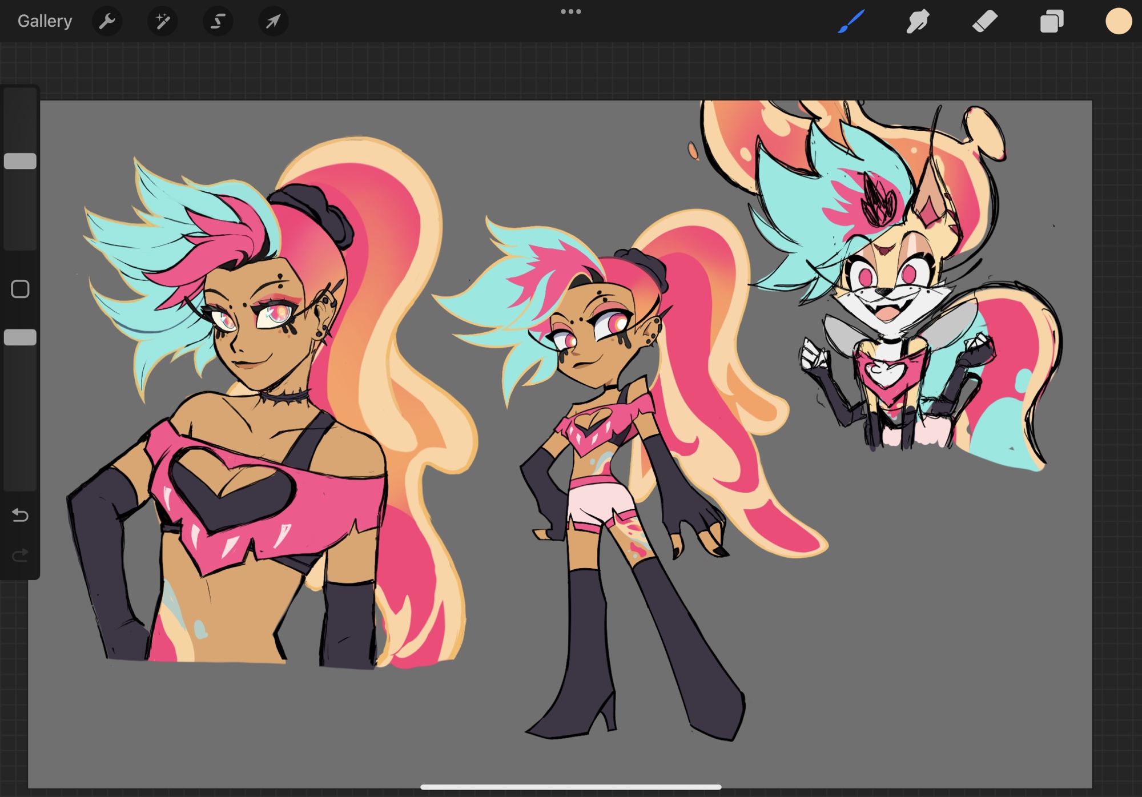1142x797 pixels.
Task: Select the Brush tool
Action: 851,22
